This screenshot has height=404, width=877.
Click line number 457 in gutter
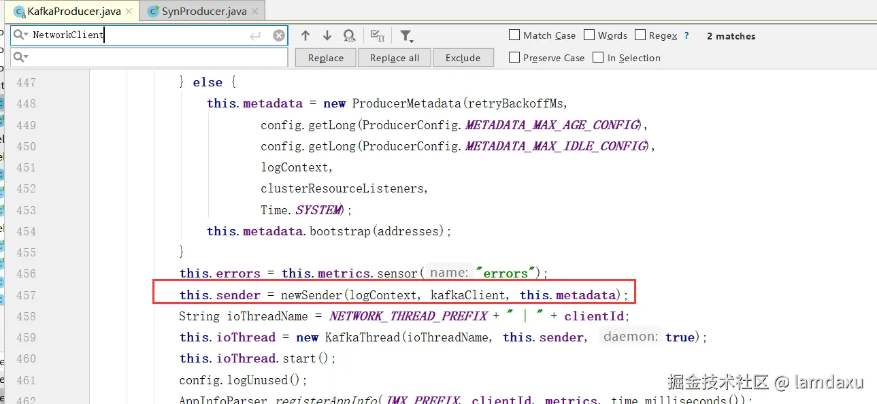tap(26, 295)
